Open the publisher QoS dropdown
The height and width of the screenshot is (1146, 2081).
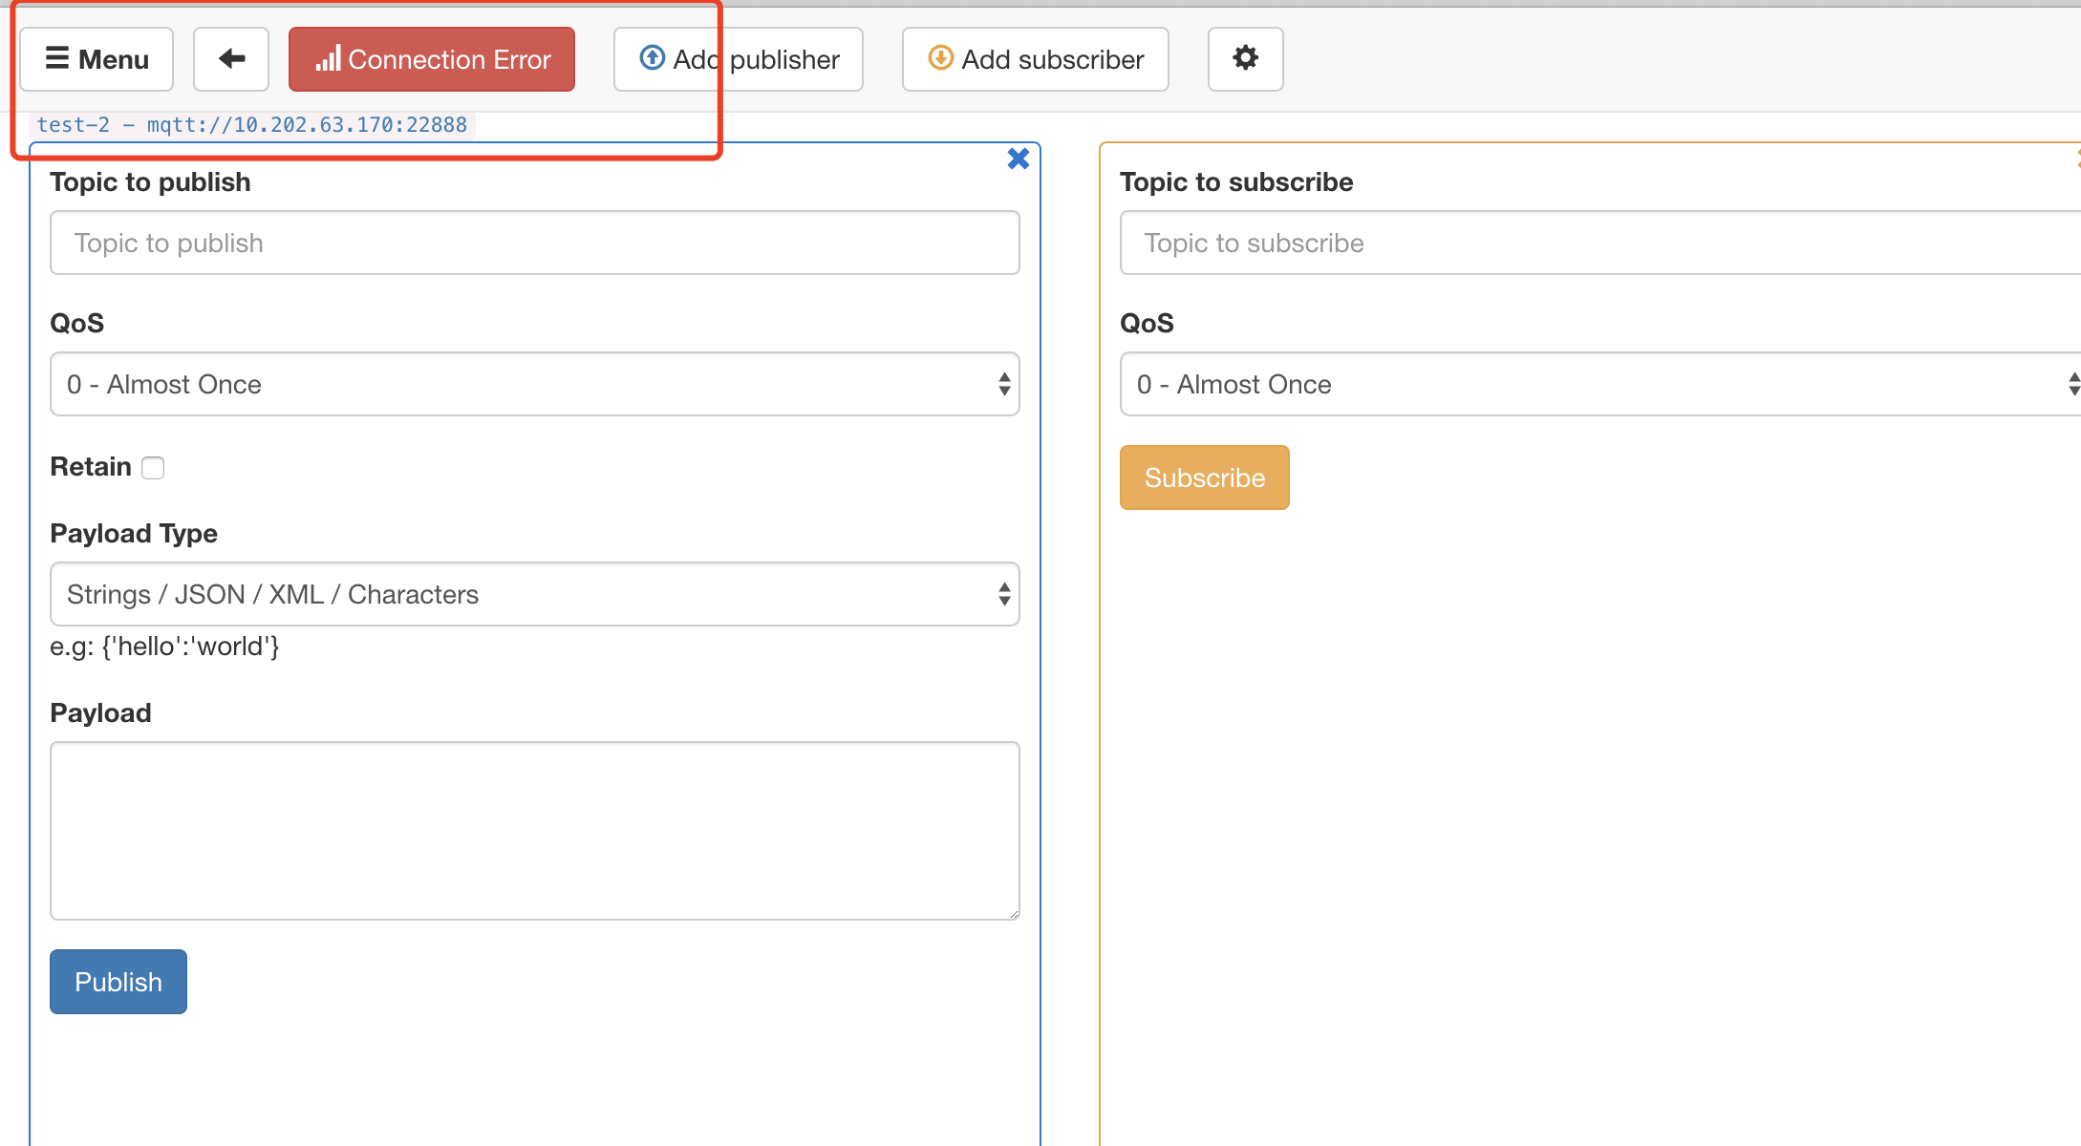coord(534,384)
